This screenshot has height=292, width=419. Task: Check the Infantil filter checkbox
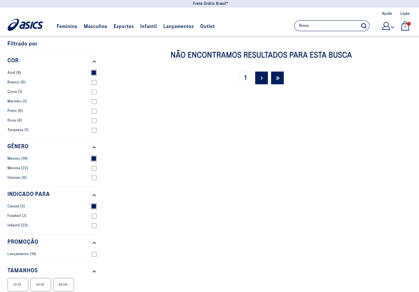pyautogui.click(x=94, y=226)
